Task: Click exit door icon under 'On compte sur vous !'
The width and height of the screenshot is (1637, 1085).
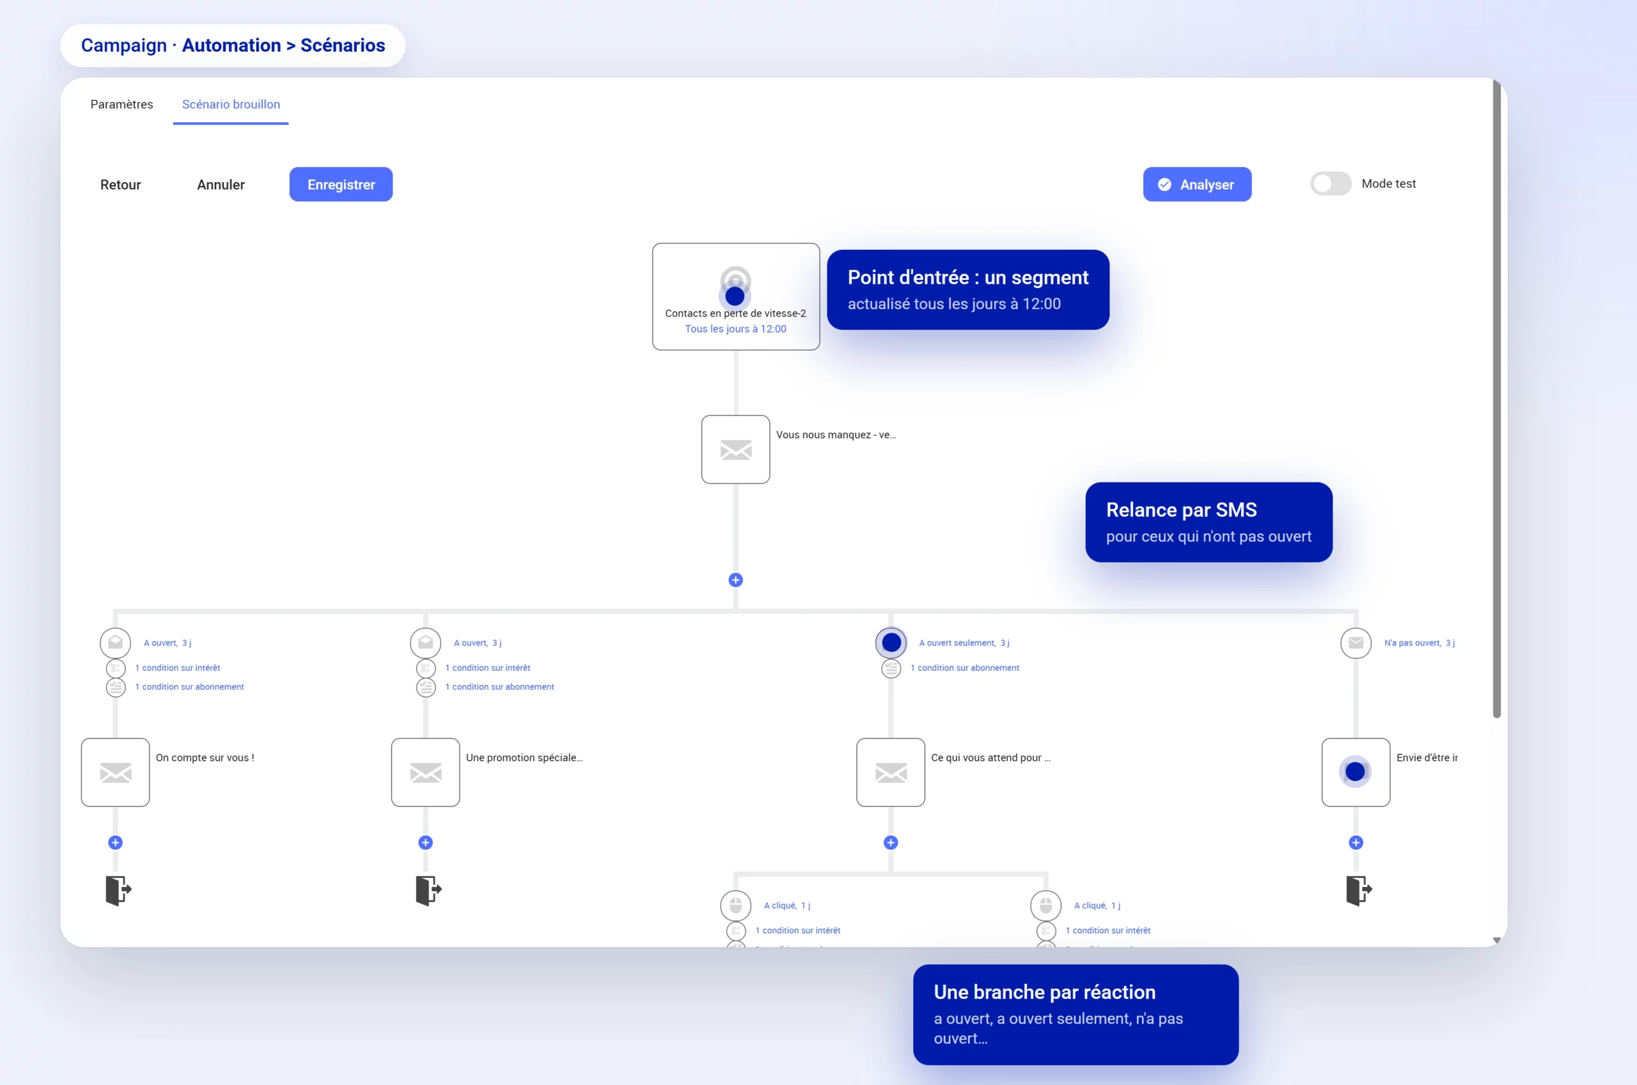Action: tap(118, 891)
